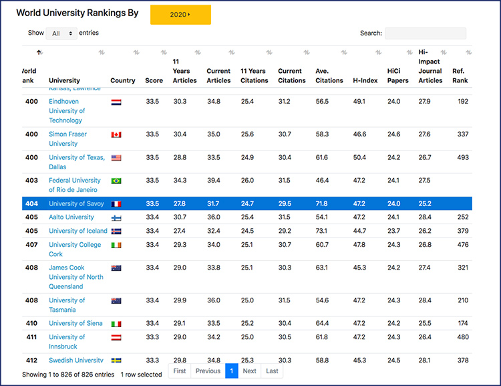Click H-Index value 50.4

[359, 157]
